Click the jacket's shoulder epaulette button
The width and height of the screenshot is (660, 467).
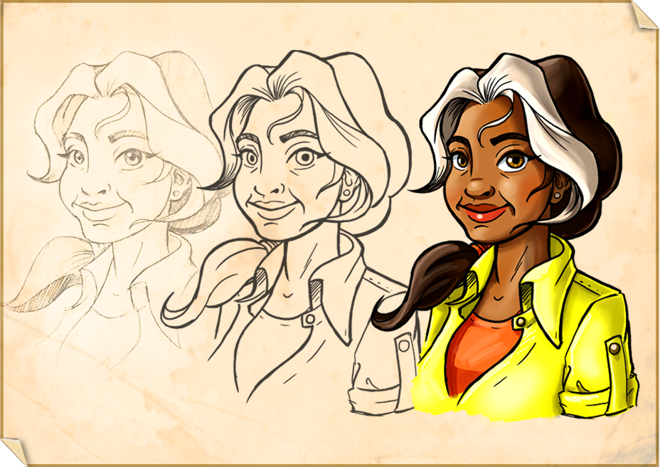pyautogui.click(x=614, y=348)
